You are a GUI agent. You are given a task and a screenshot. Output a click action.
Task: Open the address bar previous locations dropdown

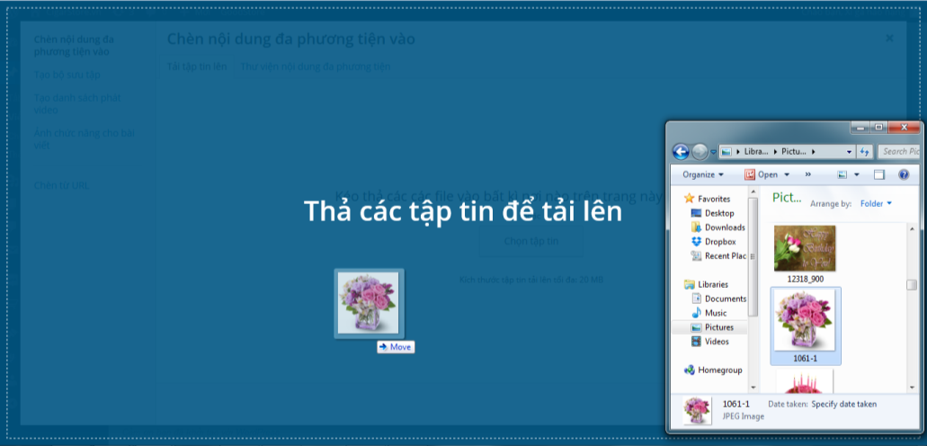[849, 152]
